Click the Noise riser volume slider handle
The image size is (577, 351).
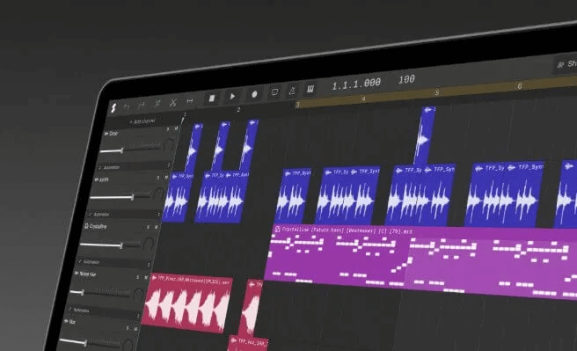tap(83, 292)
